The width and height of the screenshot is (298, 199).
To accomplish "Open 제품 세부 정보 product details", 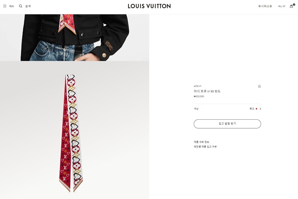I will [x=201, y=142].
